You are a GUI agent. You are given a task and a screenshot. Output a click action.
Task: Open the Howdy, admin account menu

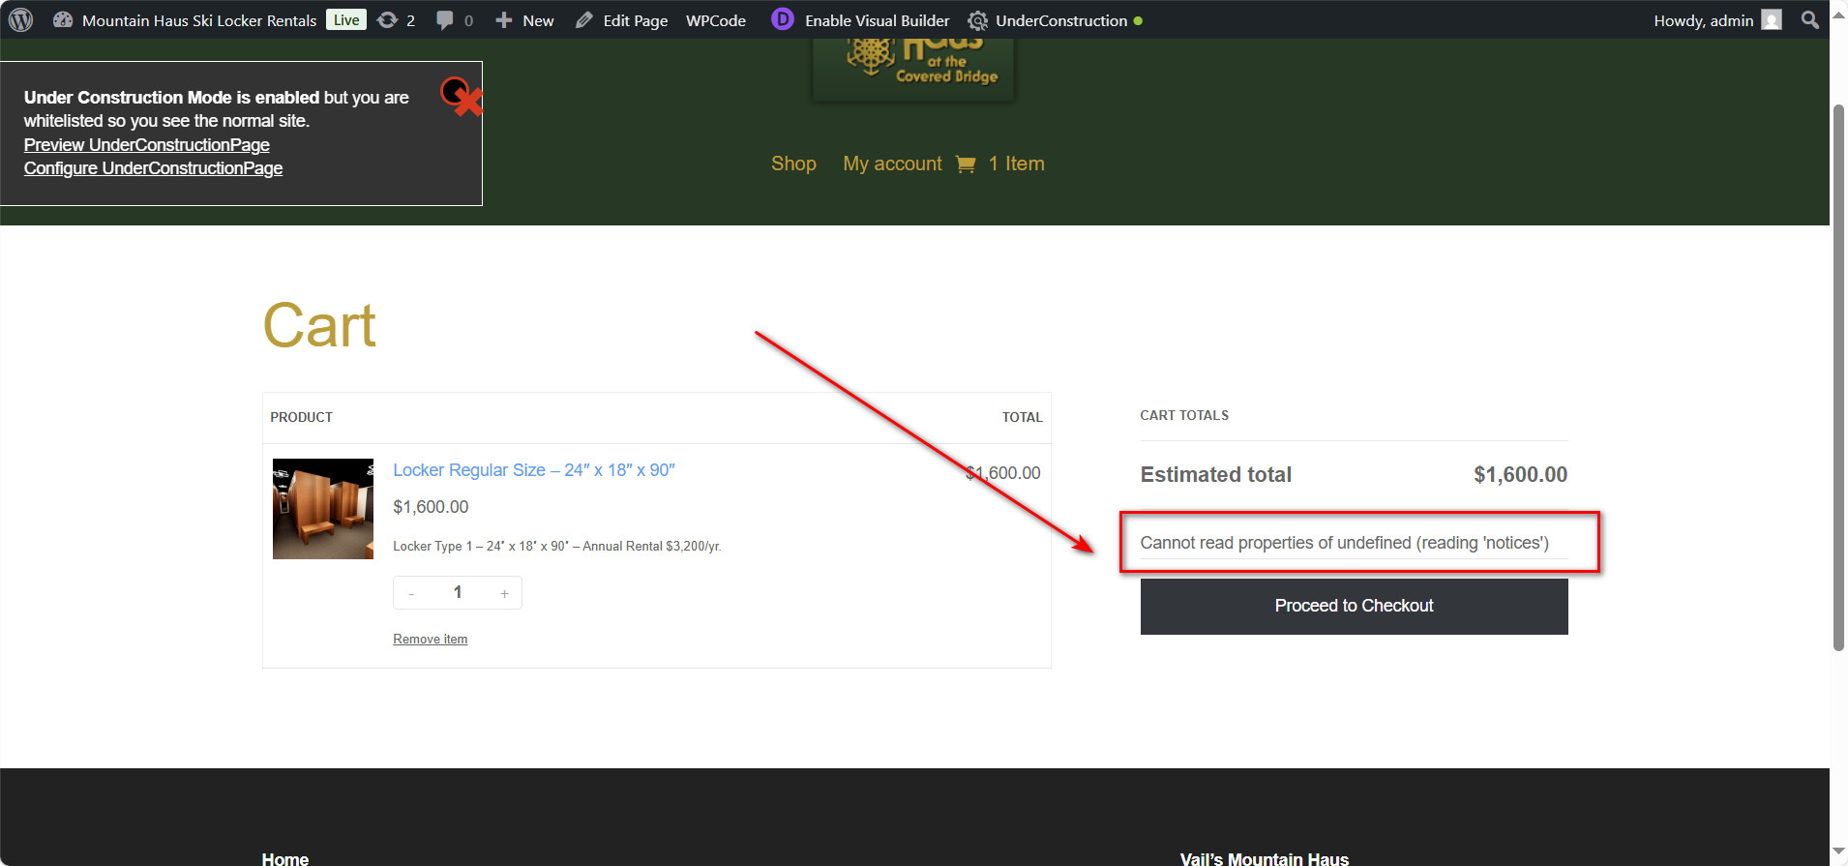pos(1703,20)
